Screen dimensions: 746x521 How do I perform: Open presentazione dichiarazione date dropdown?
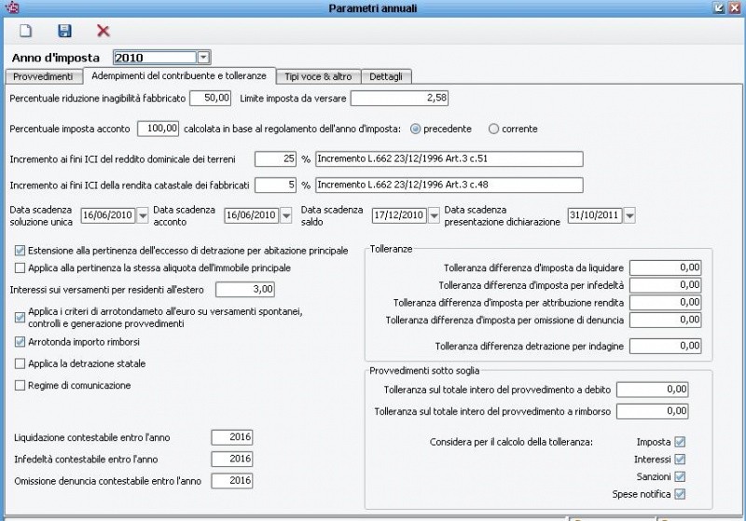(x=629, y=215)
